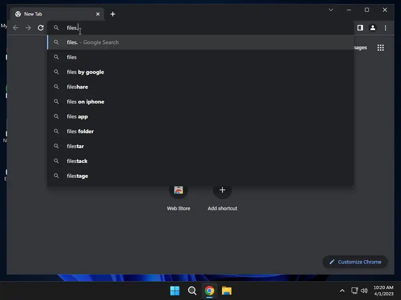Click the browser forward arrow

tap(28, 28)
